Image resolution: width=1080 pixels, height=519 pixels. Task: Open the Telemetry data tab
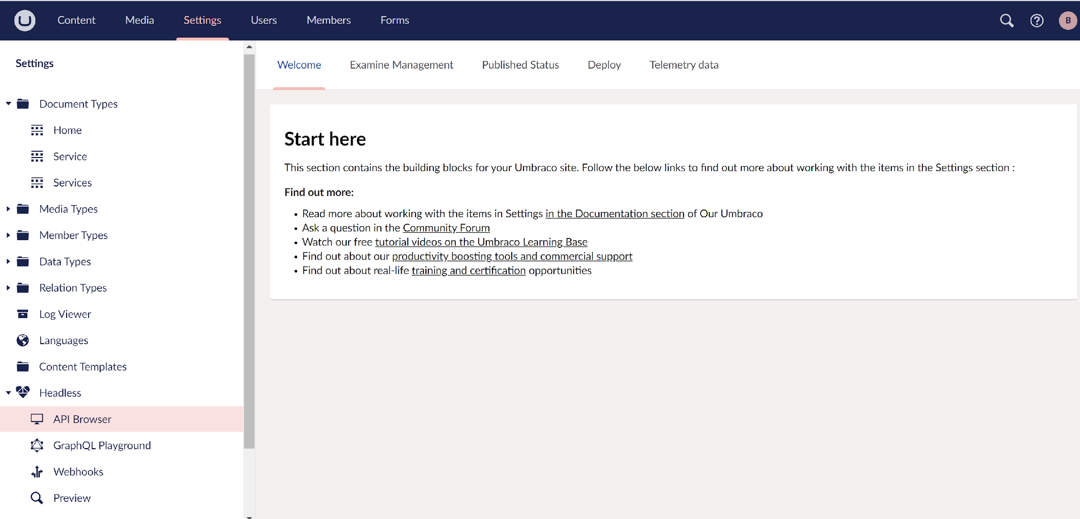point(683,65)
